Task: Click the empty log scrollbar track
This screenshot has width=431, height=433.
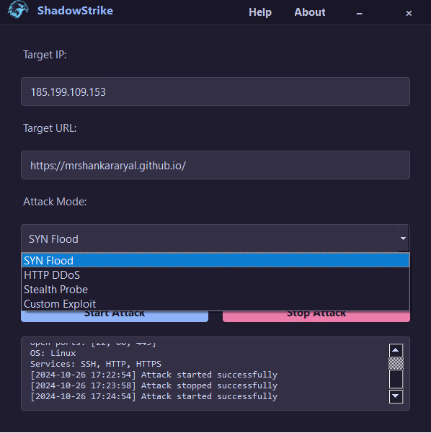Action: click(396, 379)
